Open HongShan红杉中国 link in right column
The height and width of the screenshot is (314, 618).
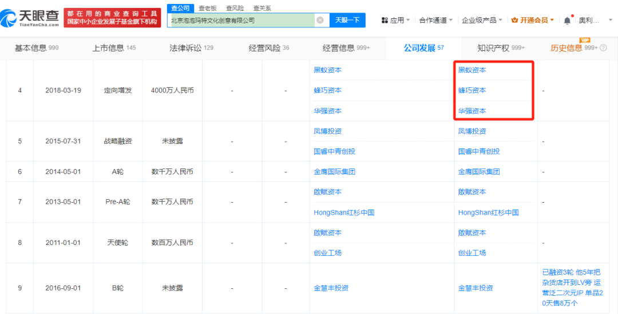(488, 212)
